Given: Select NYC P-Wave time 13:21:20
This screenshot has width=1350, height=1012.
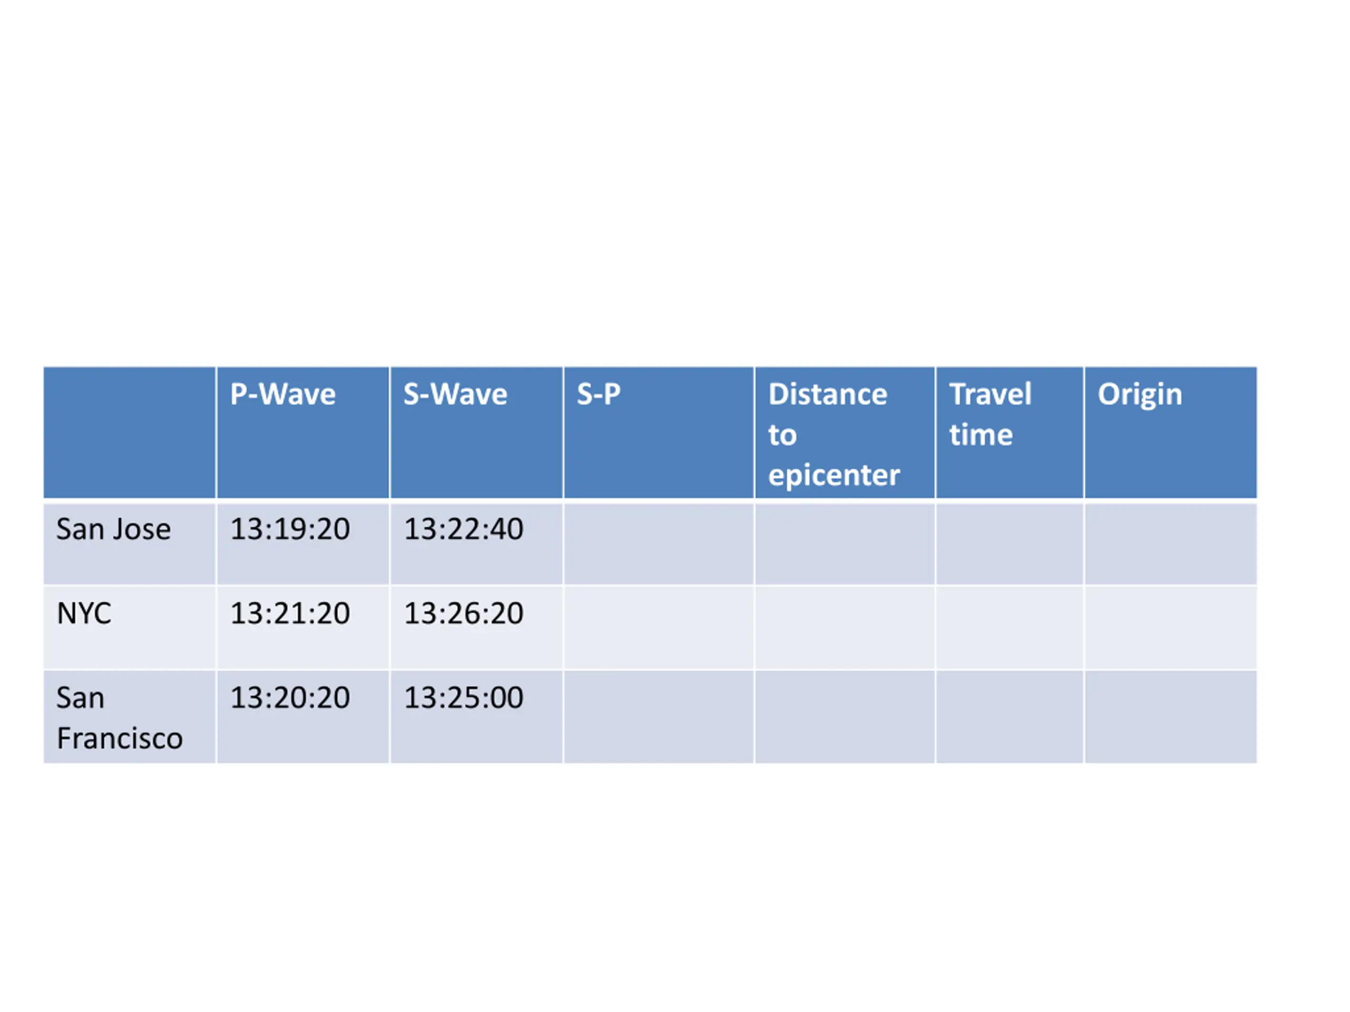Looking at the screenshot, I should (290, 613).
